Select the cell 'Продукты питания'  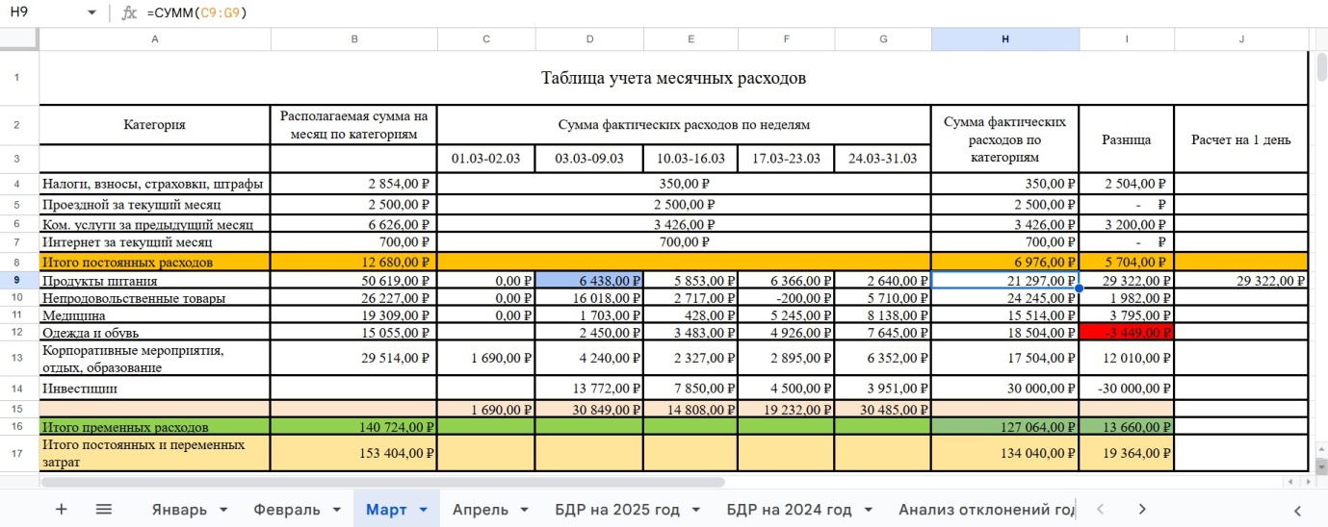(x=154, y=281)
